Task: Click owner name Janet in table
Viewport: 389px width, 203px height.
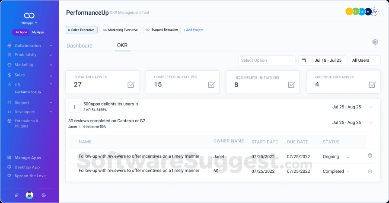Action: click(x=219, y=157)
